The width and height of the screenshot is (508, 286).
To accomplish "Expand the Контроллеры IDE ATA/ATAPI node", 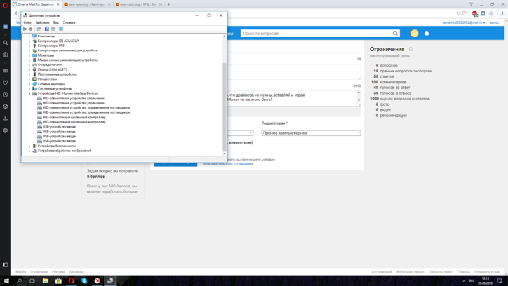I will click(29, 41).
